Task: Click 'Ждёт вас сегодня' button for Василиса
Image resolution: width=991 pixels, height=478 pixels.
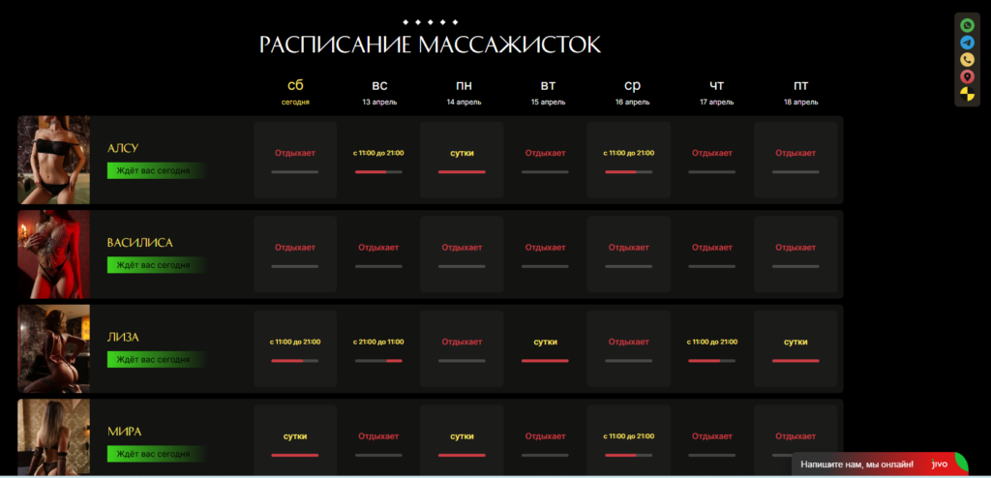Action: (157, 265)
